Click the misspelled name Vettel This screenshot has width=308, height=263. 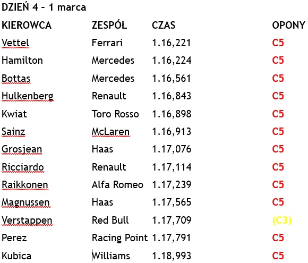point(15,43)
